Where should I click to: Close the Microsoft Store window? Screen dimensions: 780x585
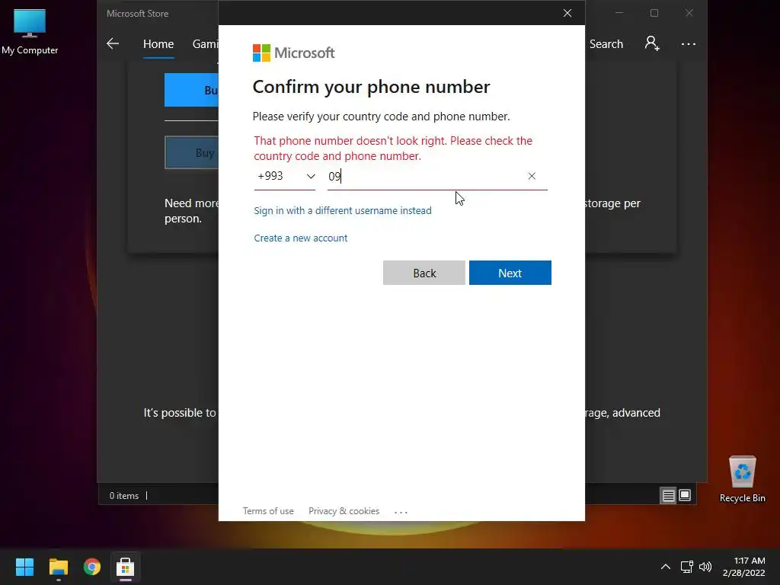point(689,13)
